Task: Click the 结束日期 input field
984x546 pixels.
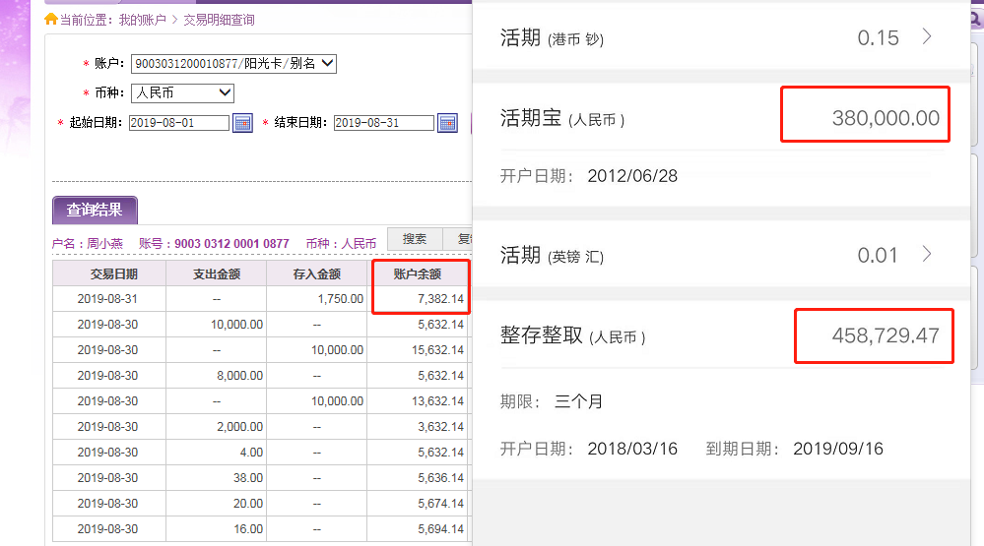Action: pyautogui.click(x=383, y=123)
